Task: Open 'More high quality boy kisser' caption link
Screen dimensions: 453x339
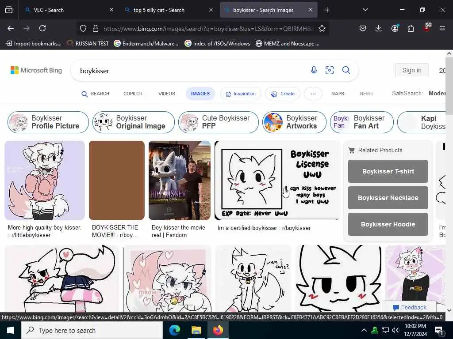Action: (x=45, y=231)
